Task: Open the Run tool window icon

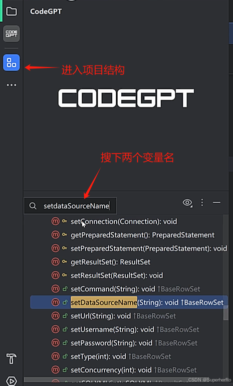Action: (x=12, y=381)
